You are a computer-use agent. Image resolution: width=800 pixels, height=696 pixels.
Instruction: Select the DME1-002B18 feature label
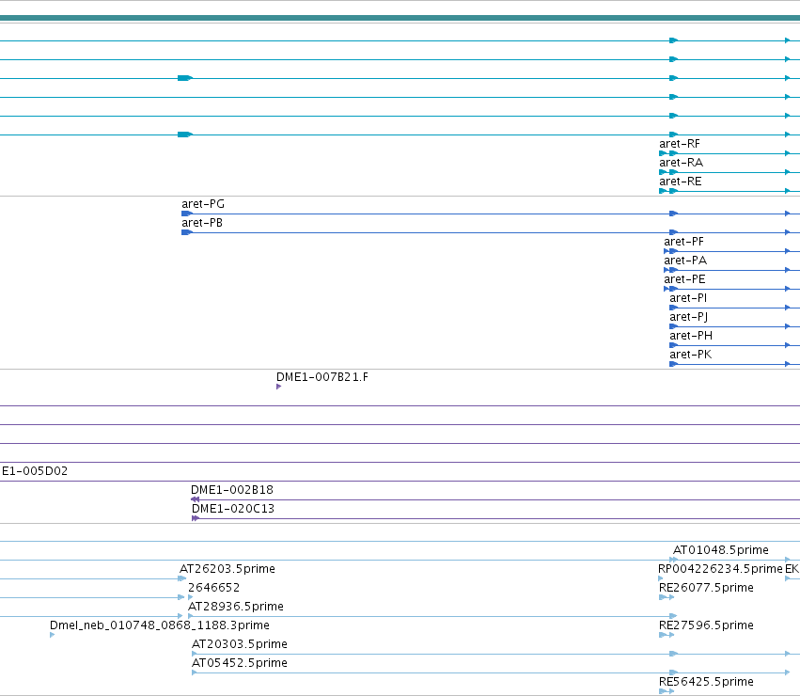point(232,490)
